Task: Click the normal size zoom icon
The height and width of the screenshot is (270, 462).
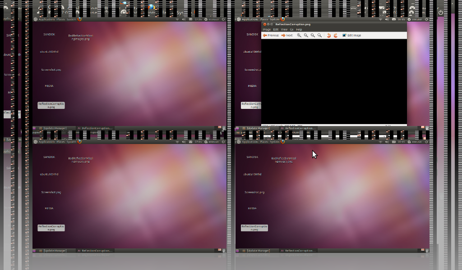Action: [x=313, y=35]
